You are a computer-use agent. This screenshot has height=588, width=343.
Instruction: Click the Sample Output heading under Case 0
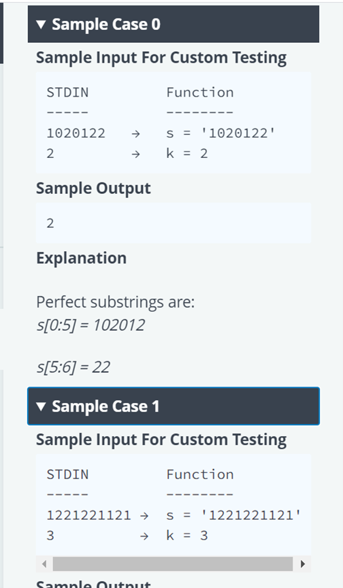pos(93,189)
